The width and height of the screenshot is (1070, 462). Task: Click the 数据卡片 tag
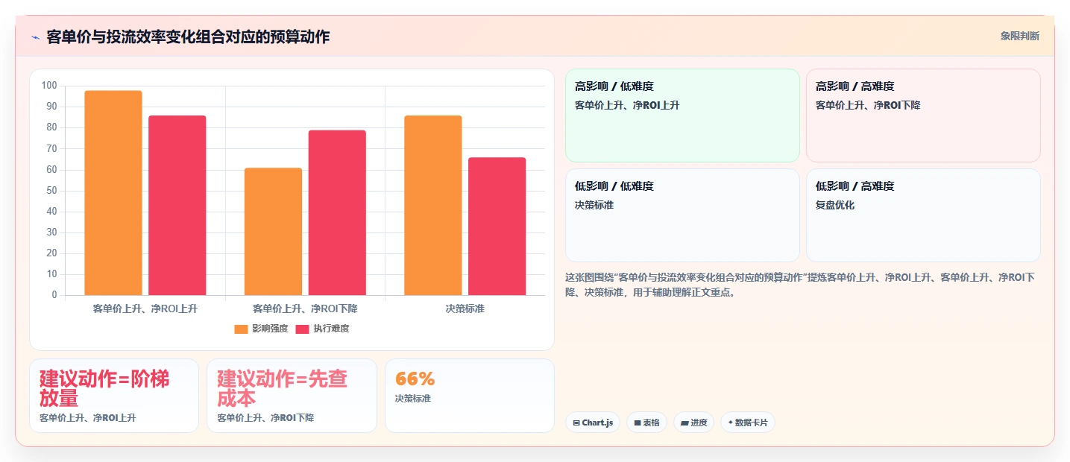click(x=747, y=423)
